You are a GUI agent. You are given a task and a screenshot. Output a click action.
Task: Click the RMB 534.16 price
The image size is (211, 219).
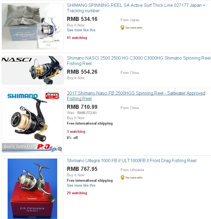[x=82, y=19]
